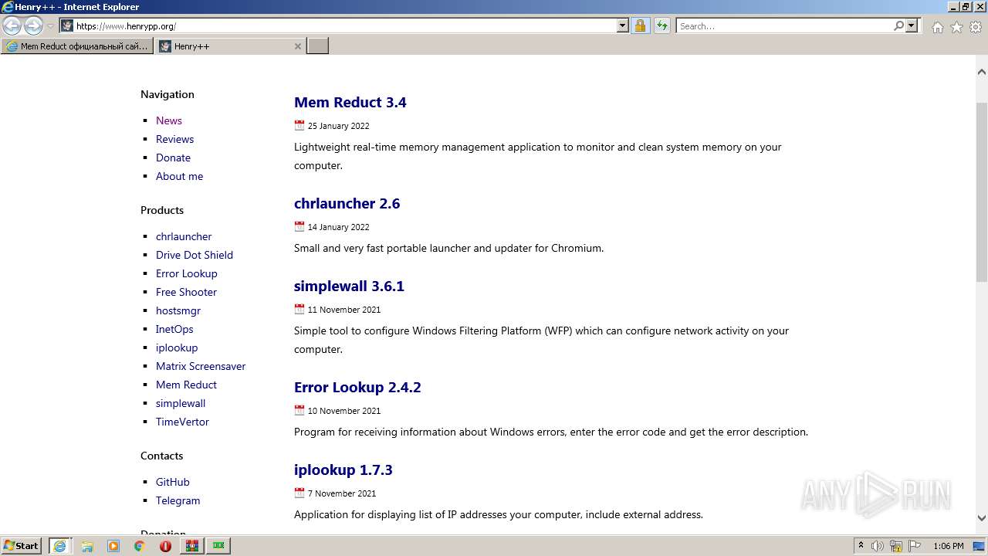Open Favorites star icon

point(956,27)
